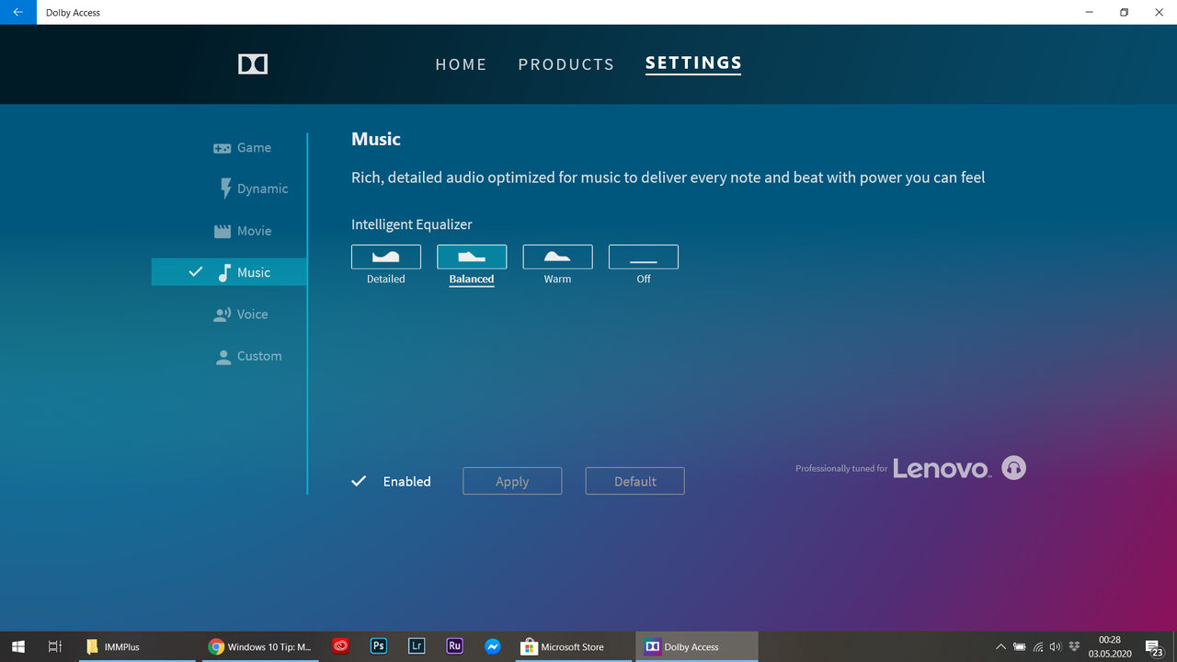
Task: Open the volume tray icon
Action: [x=1056, y=647]
